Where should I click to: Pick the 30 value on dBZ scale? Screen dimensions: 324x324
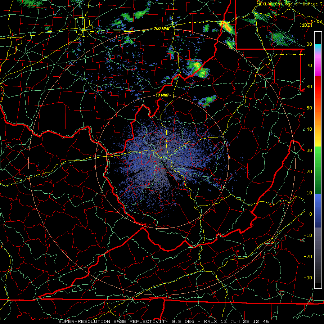point(309,150)
